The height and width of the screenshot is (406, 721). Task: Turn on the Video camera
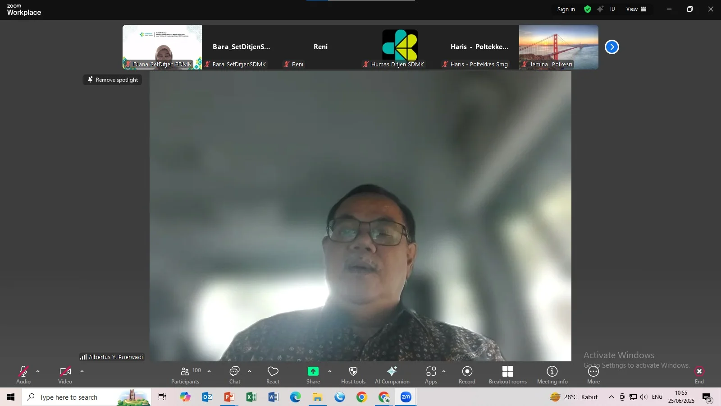65,375
